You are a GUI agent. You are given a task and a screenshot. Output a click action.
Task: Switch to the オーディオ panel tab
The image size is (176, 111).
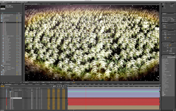(169, 4)
